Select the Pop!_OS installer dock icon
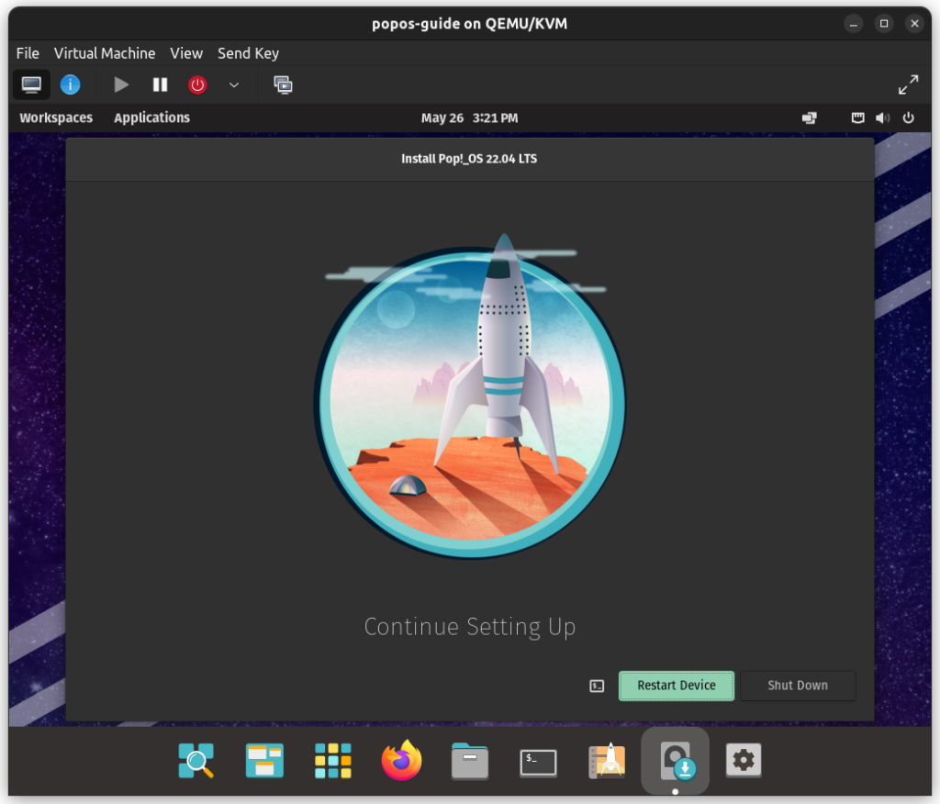 (676, 761)
